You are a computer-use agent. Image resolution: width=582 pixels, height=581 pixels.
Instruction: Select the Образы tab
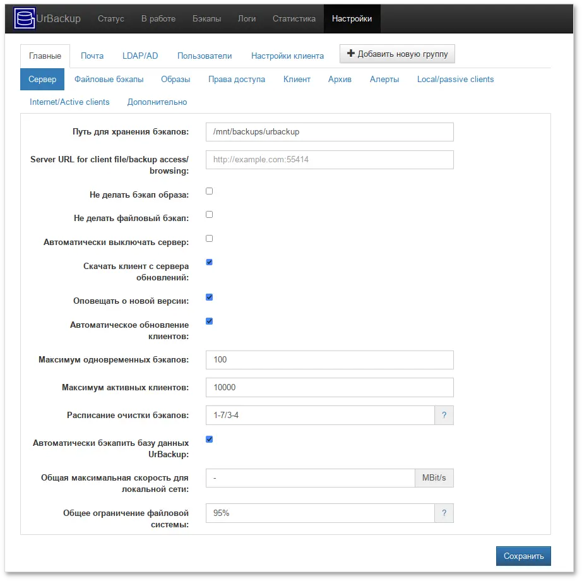(175, 79)
